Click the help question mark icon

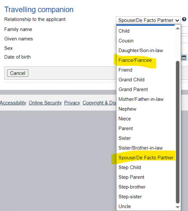[x=184, y=19]
